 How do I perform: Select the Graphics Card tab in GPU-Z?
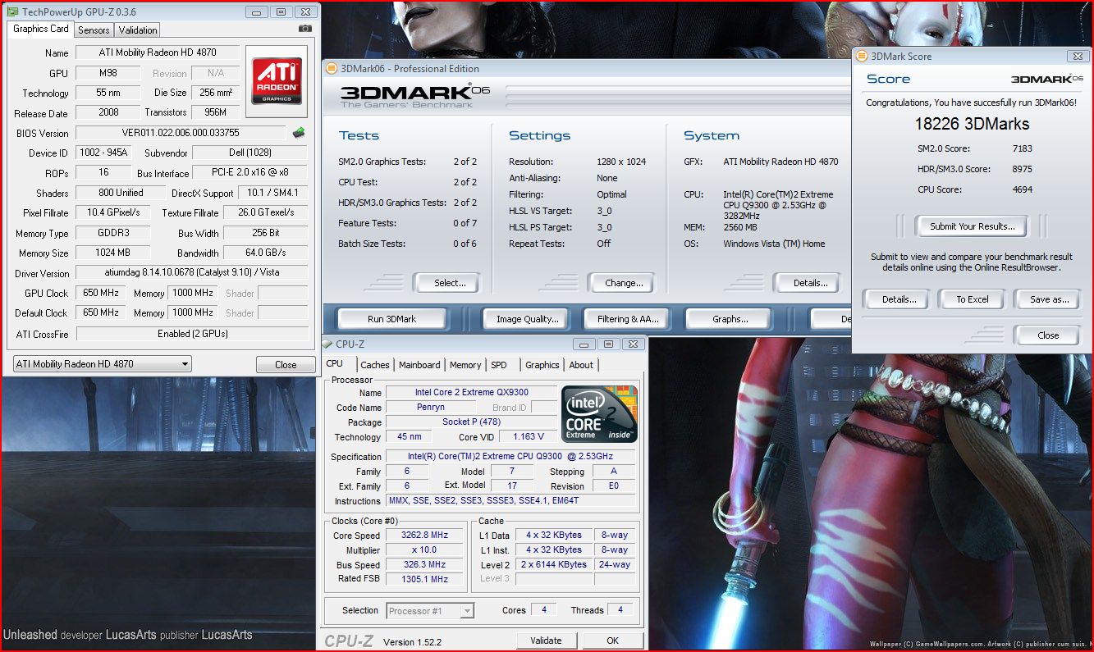pyautogui.click(x=41, y=29)
